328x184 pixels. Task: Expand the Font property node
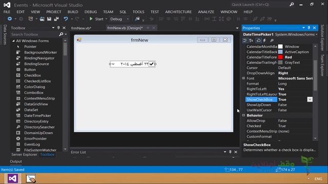coord(244,78)
